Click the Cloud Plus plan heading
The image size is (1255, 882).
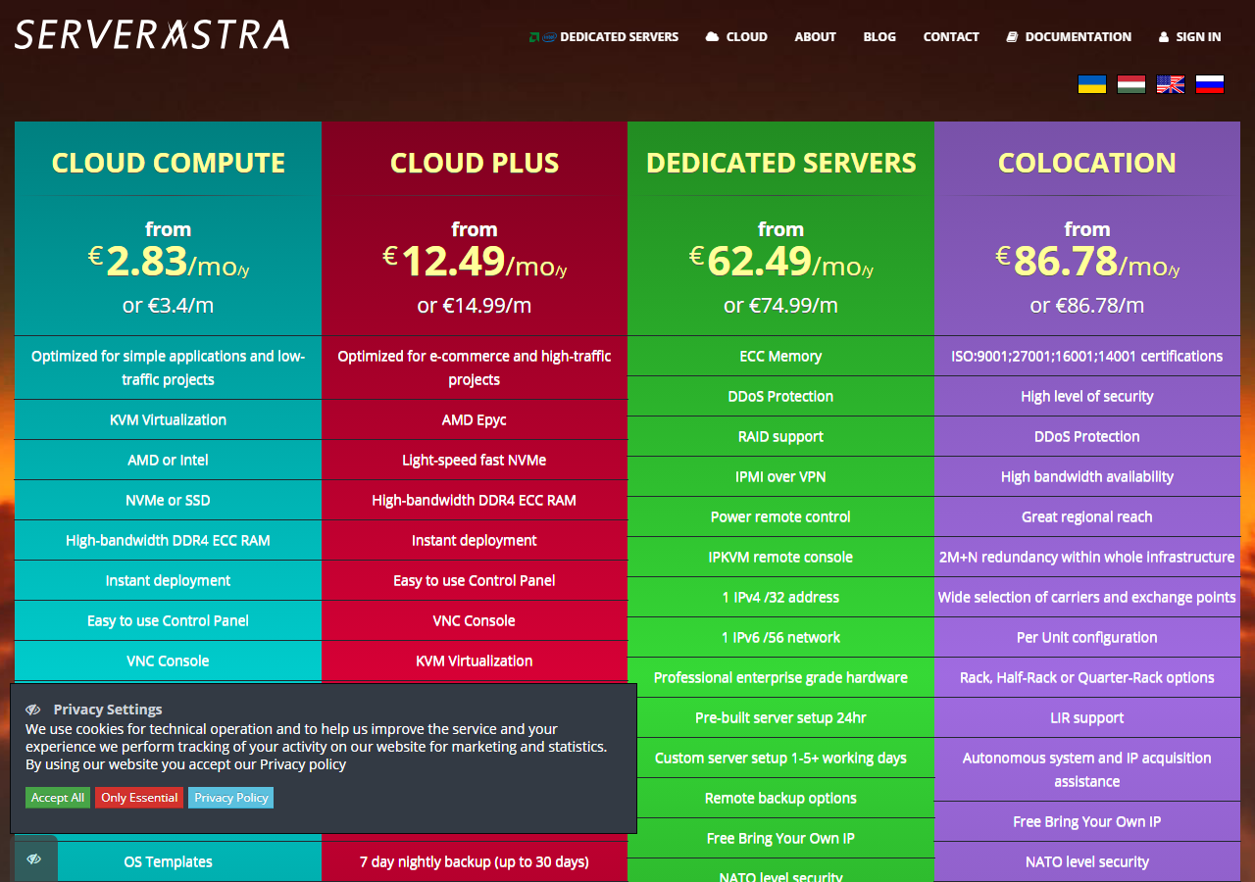[x=475, y=163]
